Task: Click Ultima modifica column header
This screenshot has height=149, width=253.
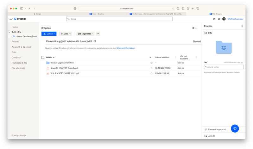Action: 162,57
